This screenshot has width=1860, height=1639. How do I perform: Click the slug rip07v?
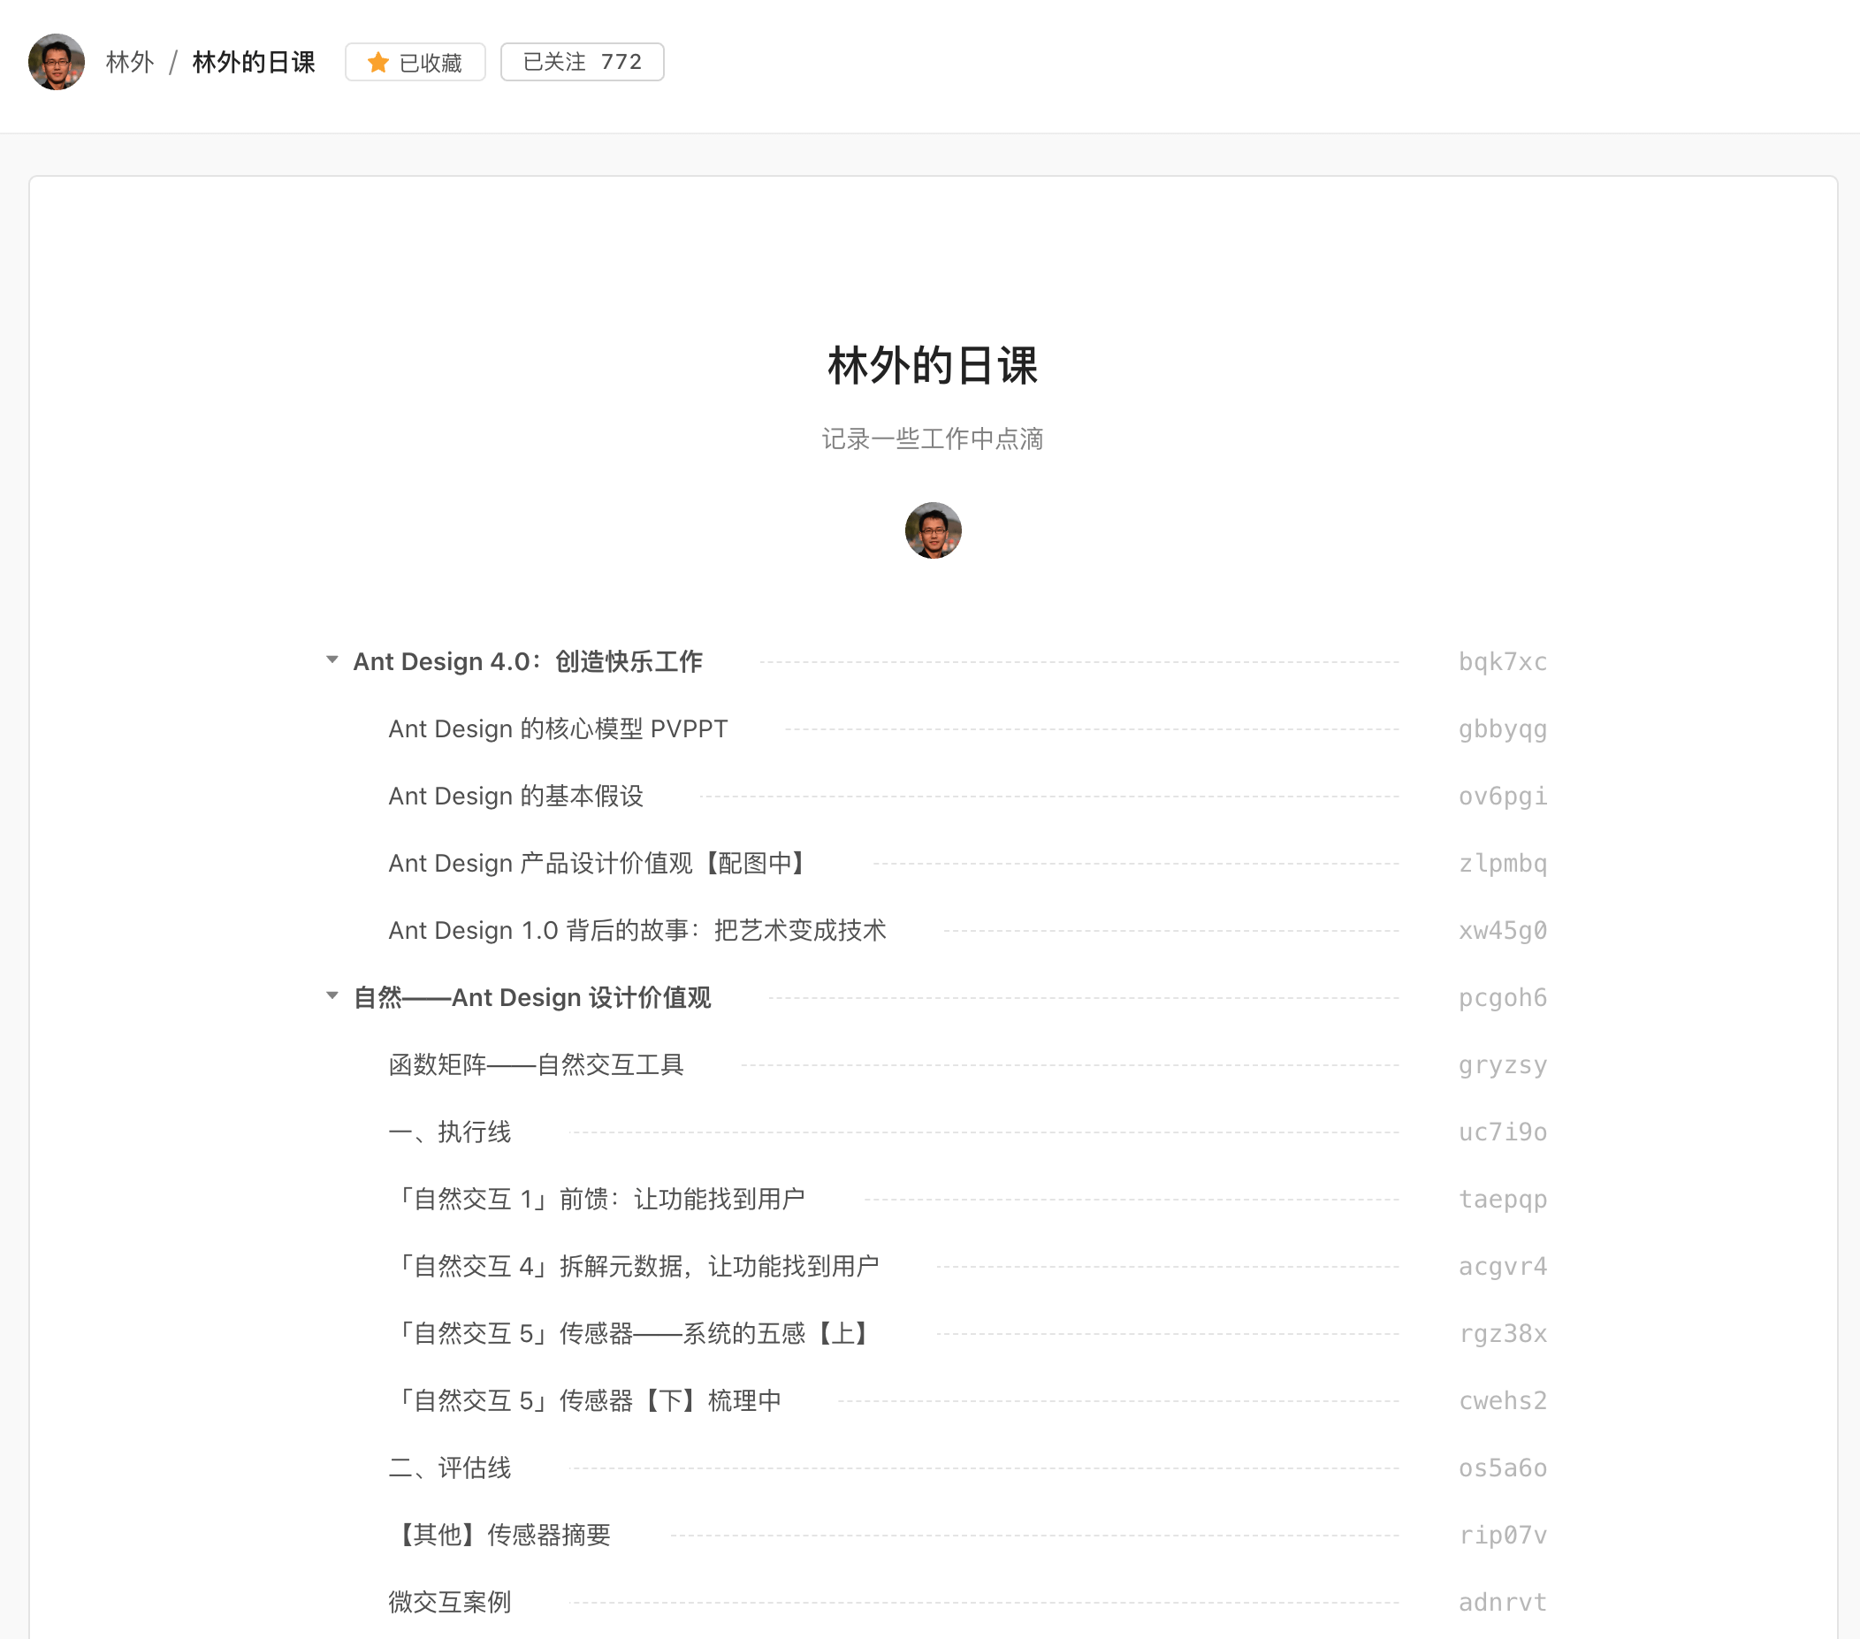pos(1502,1536)
